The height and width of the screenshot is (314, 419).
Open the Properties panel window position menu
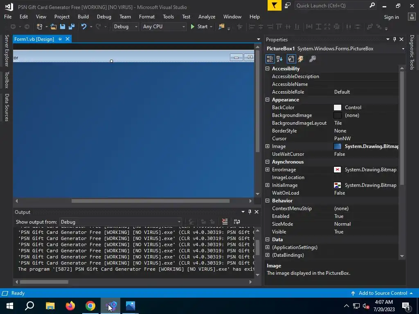point(388,39)
